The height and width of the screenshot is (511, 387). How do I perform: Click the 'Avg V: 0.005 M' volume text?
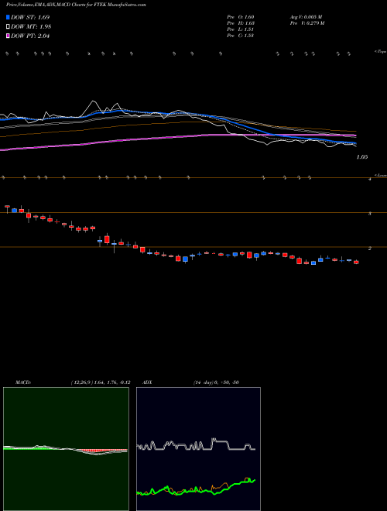point(307,17)
